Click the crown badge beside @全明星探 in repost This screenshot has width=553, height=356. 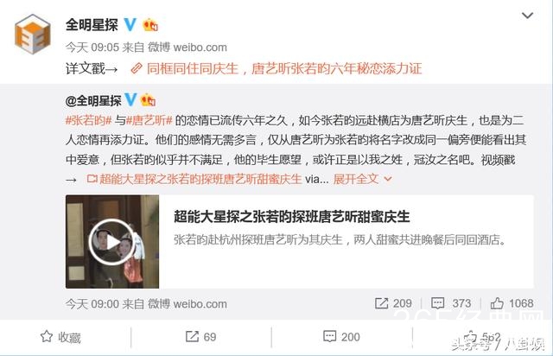[148, 100]
